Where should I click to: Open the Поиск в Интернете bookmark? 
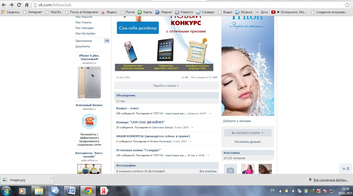coord(81,12)
